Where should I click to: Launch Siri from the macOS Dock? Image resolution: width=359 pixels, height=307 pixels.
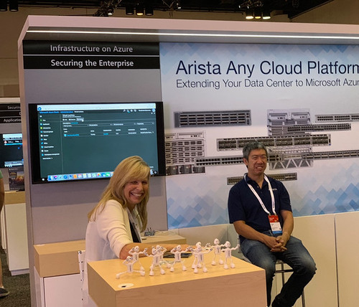click(55, 177)
